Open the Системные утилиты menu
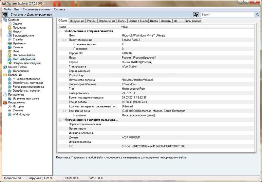262x182 pixels. click(37, 9)
